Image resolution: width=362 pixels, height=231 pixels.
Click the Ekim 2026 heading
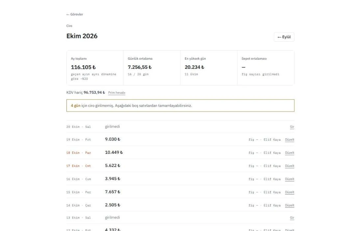(x=82, y=36)
